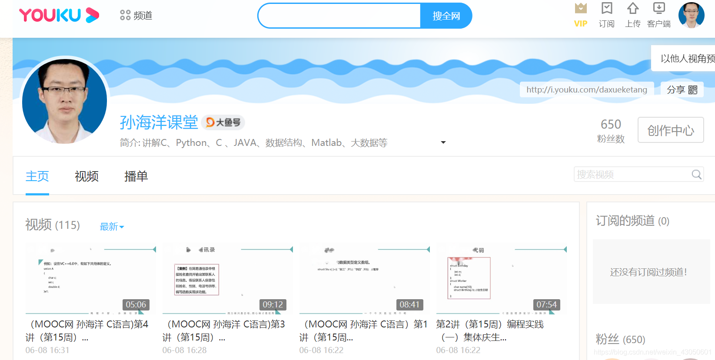The height and width of the screenshot is (360, 715).
Task: Click the 以他人视角预览 button
Action: (683, 58)
